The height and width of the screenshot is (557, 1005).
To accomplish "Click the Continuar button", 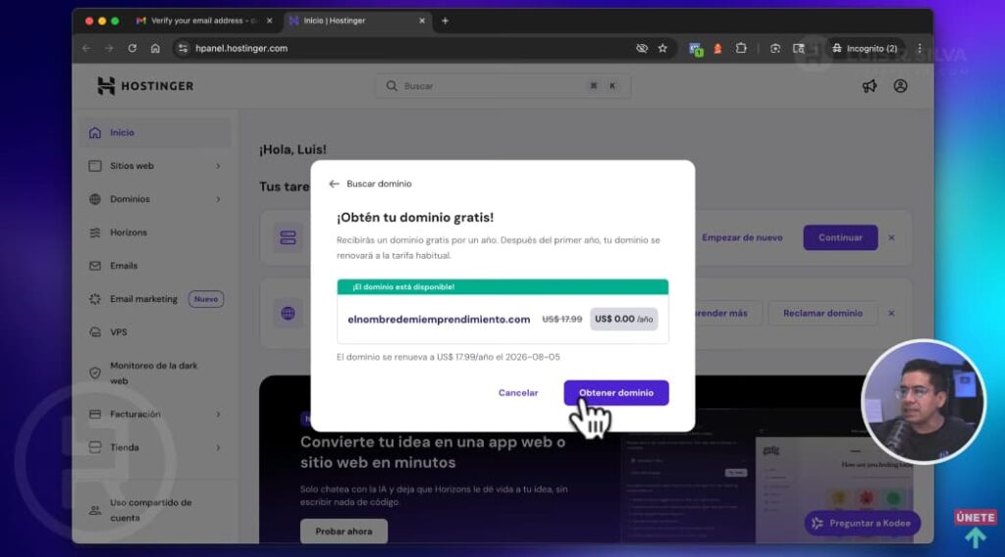I will [840, 237].
